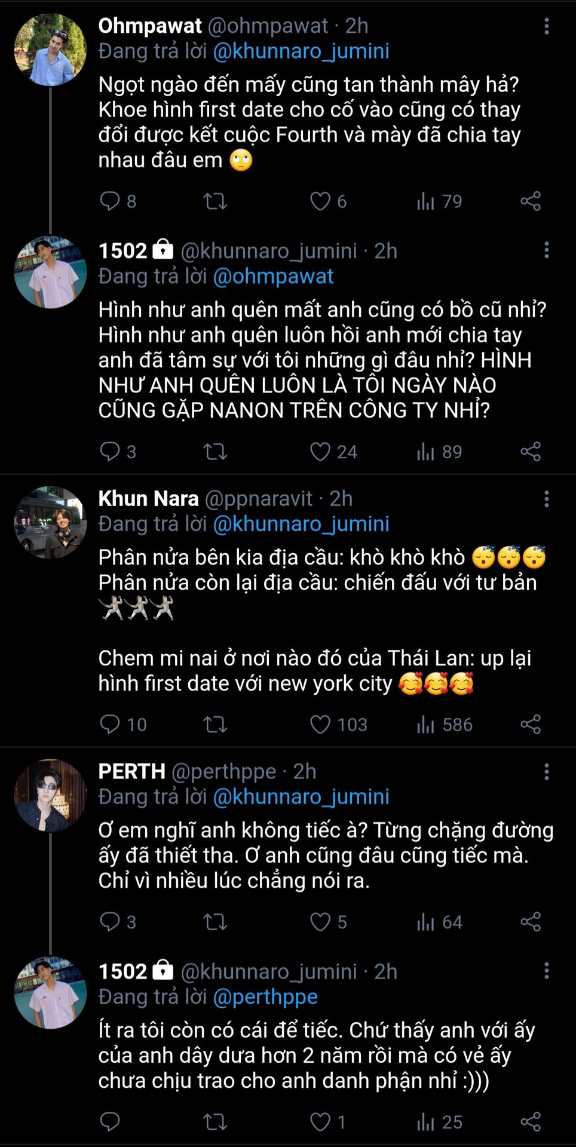Like Ohmpawat's tweet with 6 likes

[x=320, y=201]
